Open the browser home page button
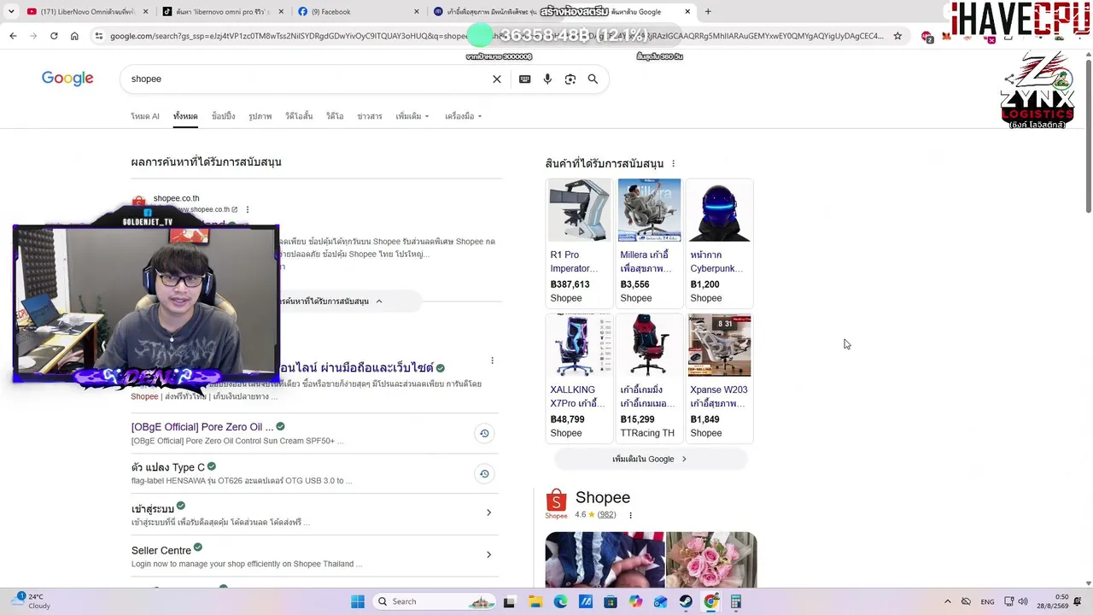This screenshot has width=1093, height=615. point(74,36)
